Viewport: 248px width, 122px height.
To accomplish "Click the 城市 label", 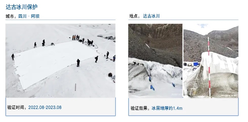I will (x=10, y=16).
